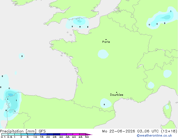Click the legend label '20'
The image size is (178, 138).
pos(48,137)
